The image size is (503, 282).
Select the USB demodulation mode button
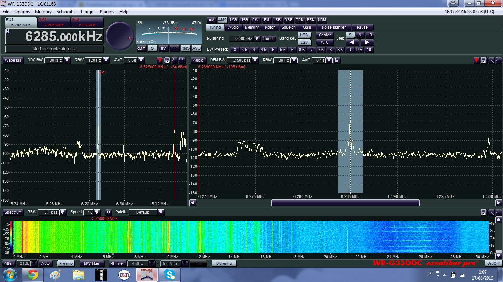click(x=244, y=20)
